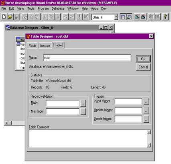This screenshot has height=164, width=171.
Task: Open expression builder for Delete trigger
Action: click(146, 119)
